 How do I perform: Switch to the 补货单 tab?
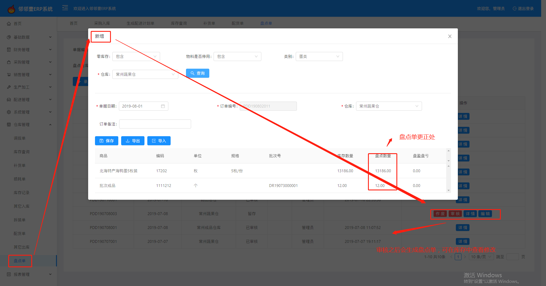[209, 23]
